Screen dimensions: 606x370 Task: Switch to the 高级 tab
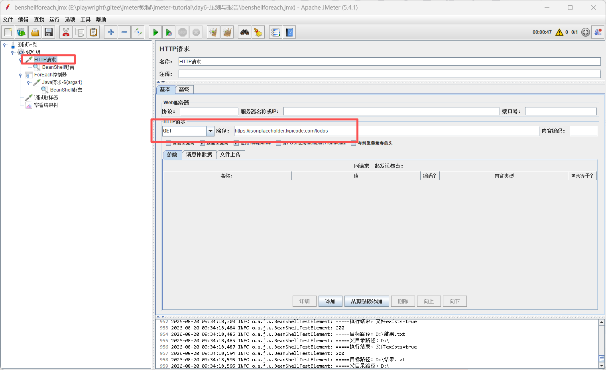(184, 90)
